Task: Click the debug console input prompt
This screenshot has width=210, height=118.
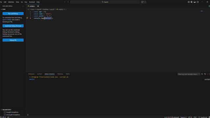Action: (x=118, y=115)
